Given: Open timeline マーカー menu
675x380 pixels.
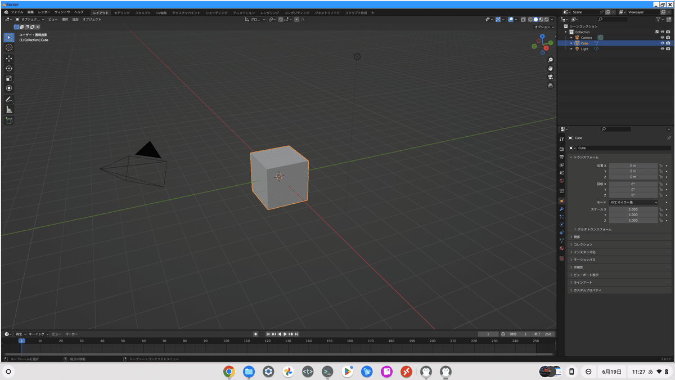Looking at the screenshot, I should [72, 334].
